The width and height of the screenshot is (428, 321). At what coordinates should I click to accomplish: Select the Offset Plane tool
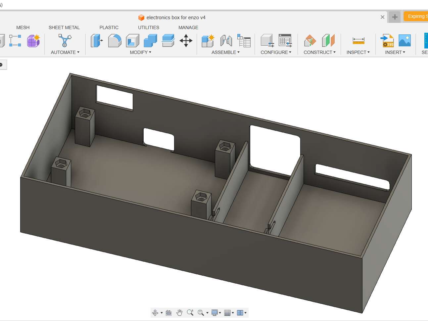click(310, 41)
